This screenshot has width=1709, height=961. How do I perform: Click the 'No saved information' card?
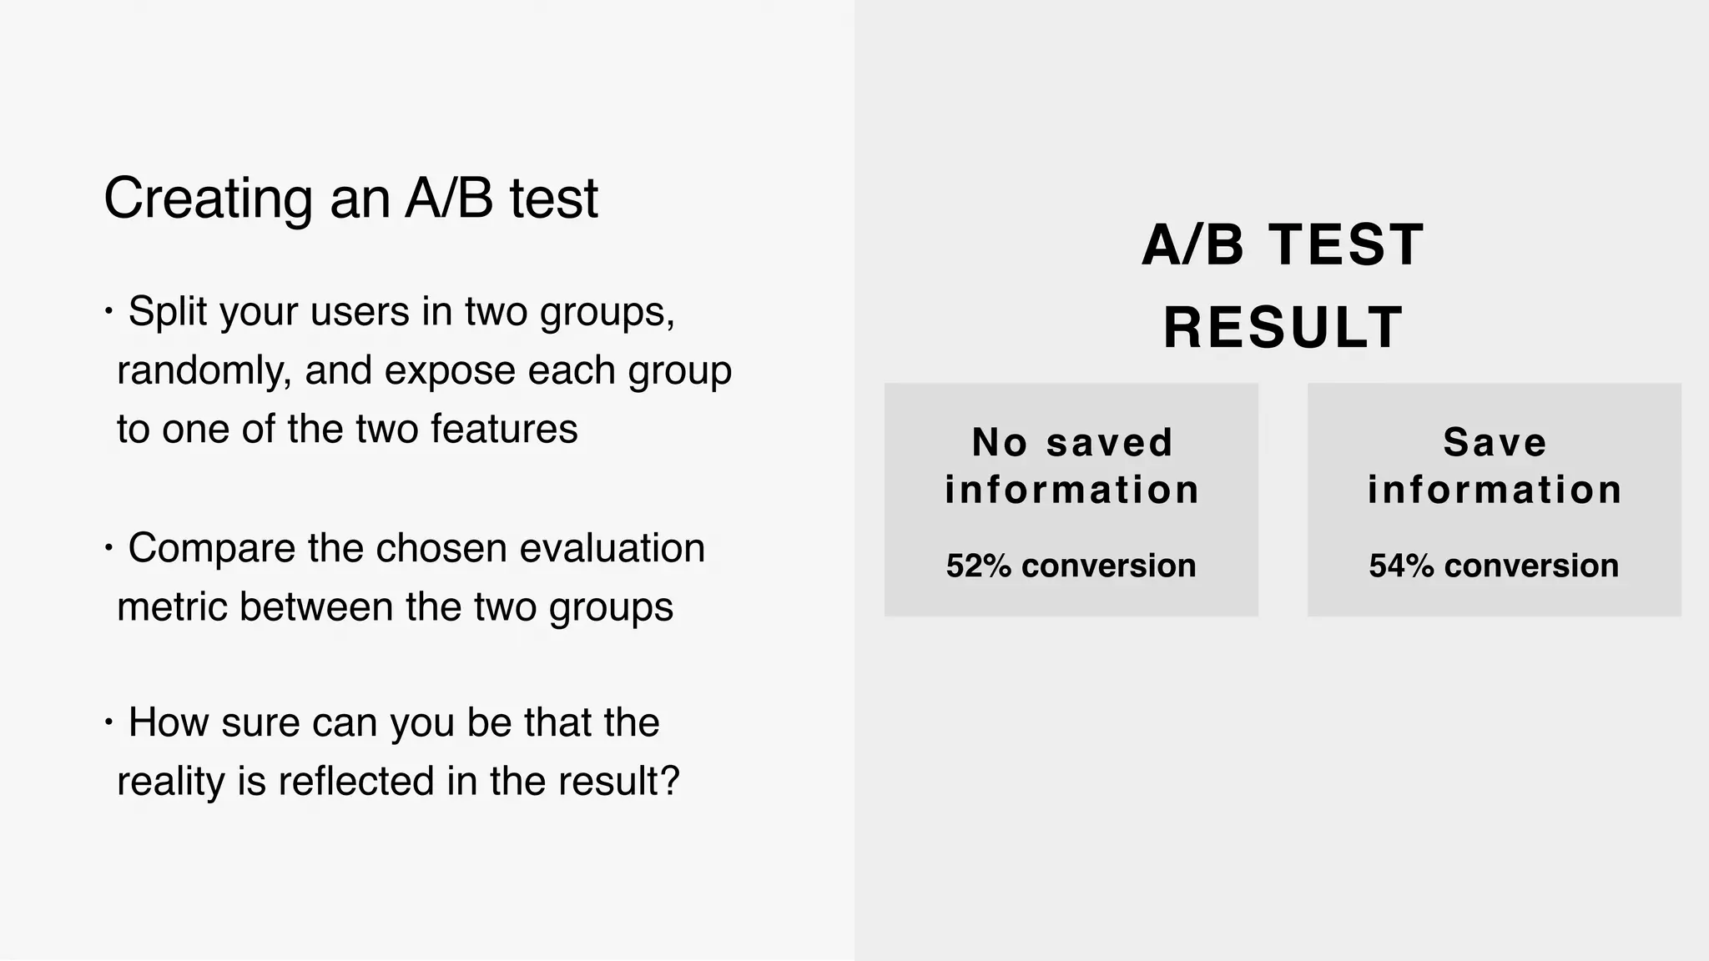click(x=1071, y=500)
